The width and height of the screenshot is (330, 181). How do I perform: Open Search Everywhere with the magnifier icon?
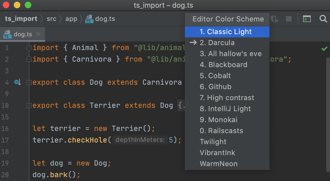pyautogui.click(x=323, y=19)
